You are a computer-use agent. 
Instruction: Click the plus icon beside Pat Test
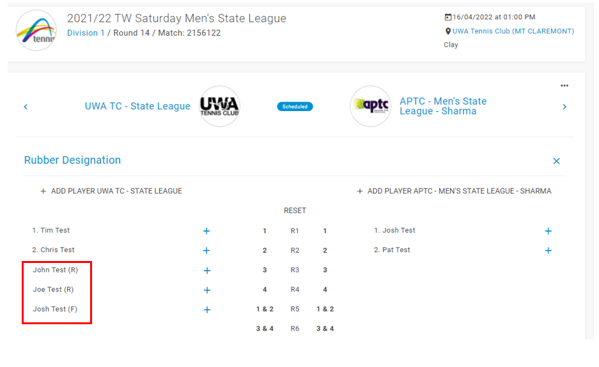click(548, 250)
